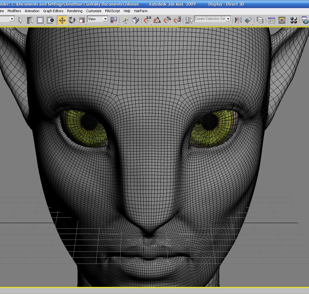
Task: Open the View reference coordinate system dropdown
Action: (x=97, y=19)
